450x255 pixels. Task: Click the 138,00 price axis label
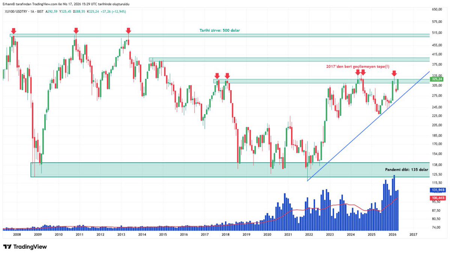[x=436, y=165]
